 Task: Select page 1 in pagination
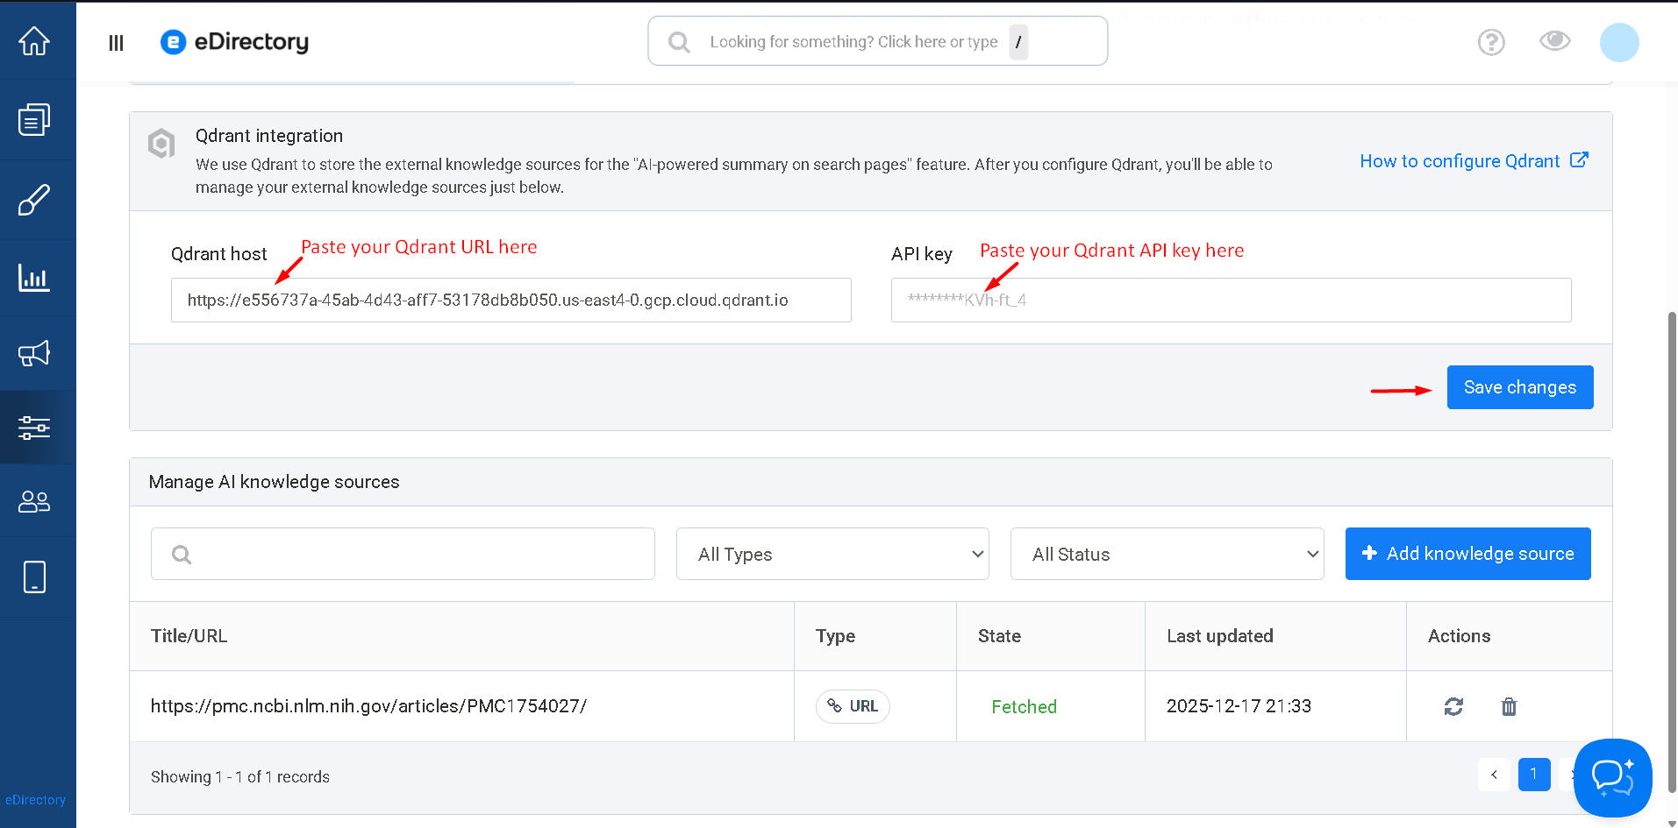coord(1534,775)
